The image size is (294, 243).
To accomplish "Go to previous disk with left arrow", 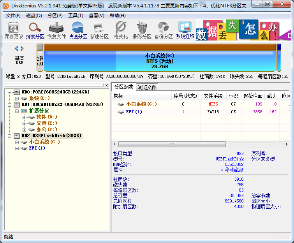I will (16, 49).
